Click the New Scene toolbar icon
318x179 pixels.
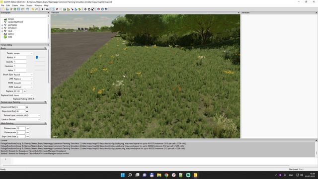point(3,9)
